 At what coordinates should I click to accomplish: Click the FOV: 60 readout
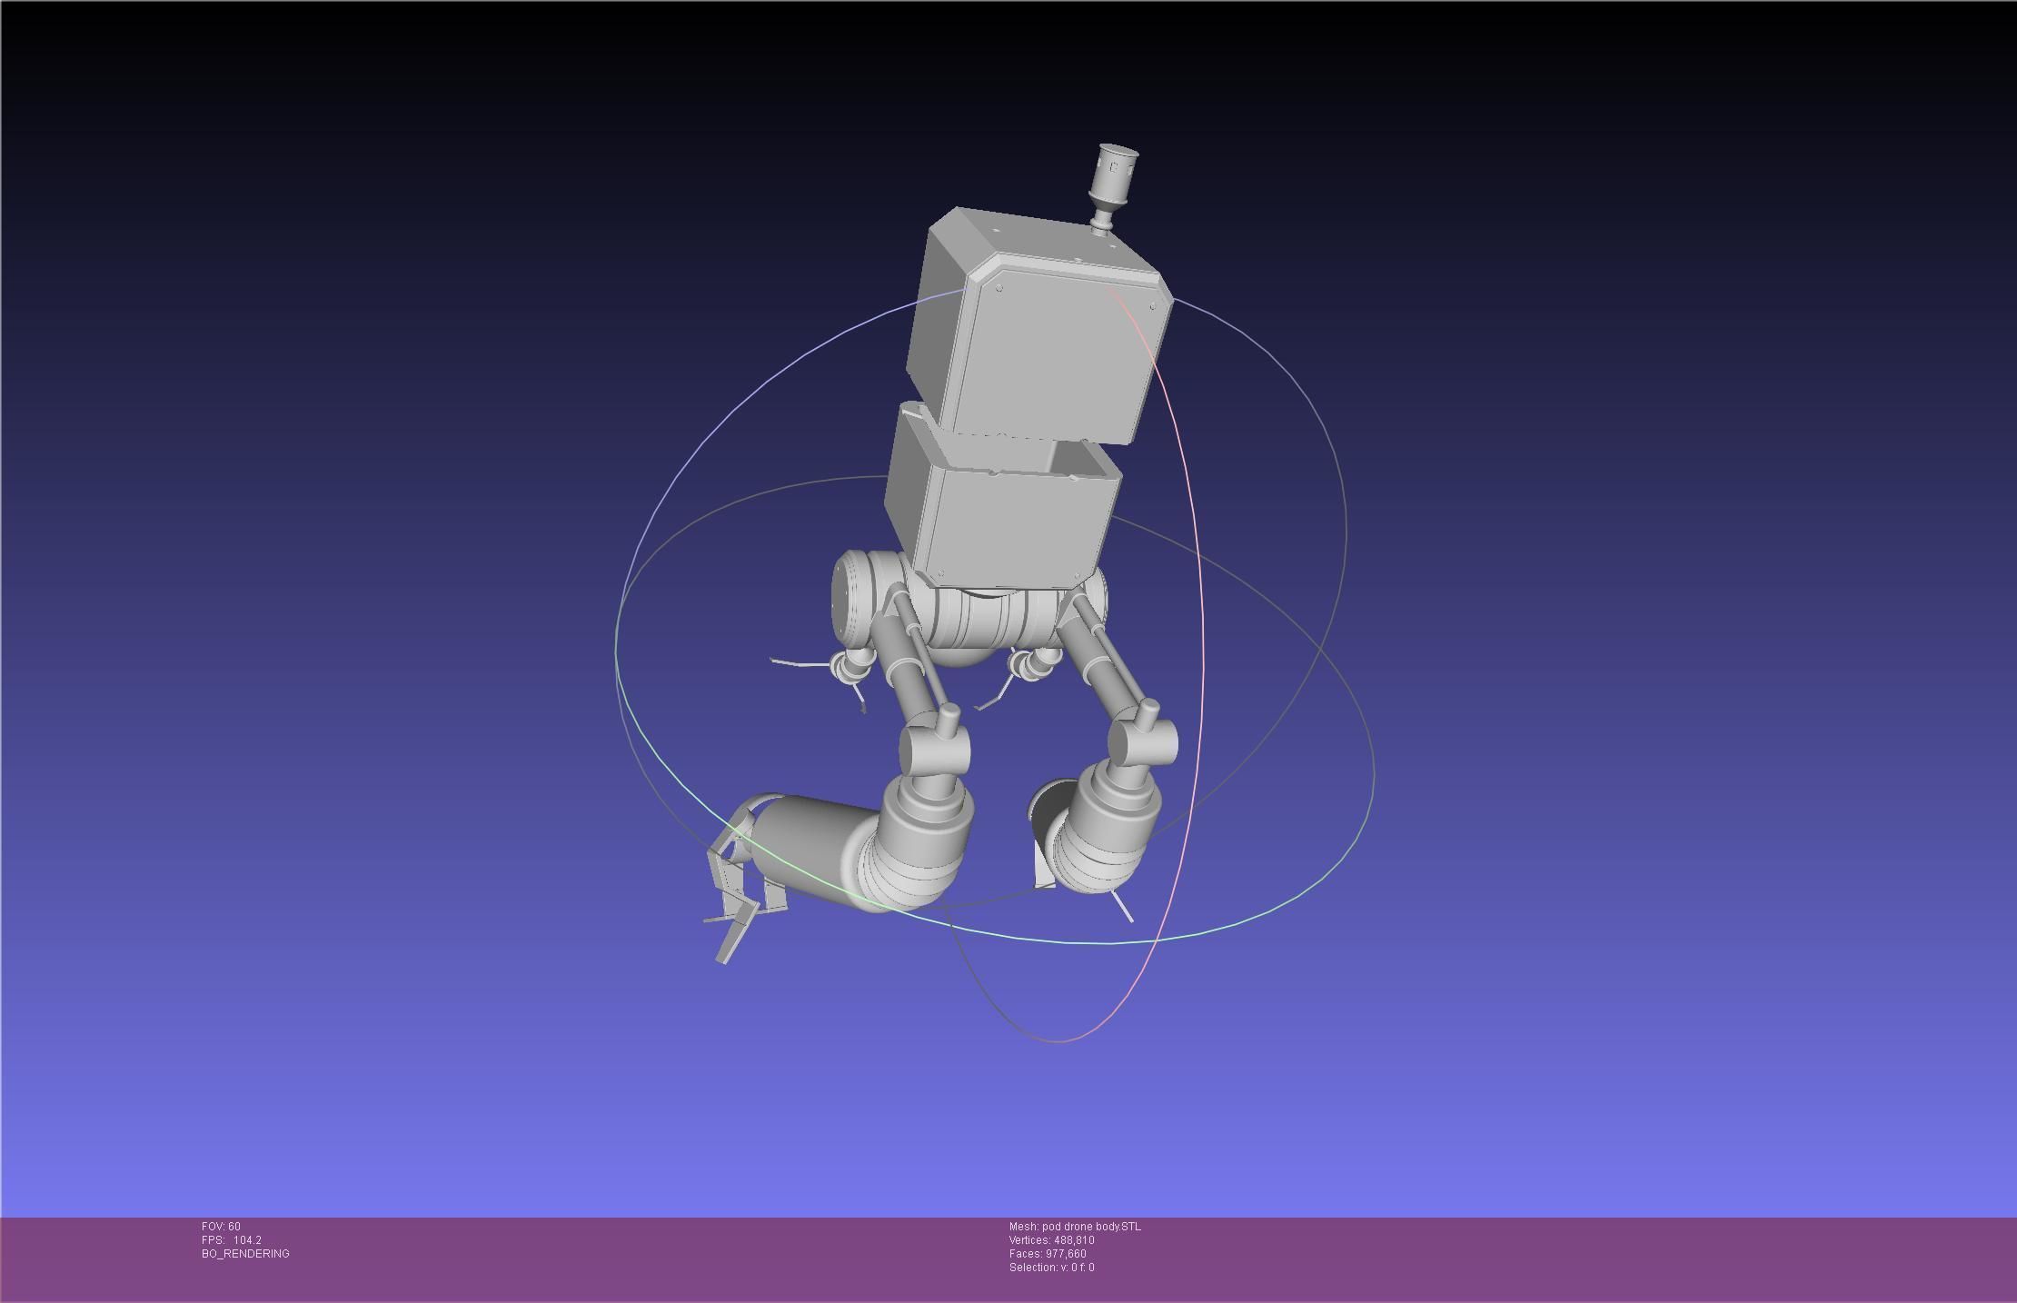(x=221, y=1227)
